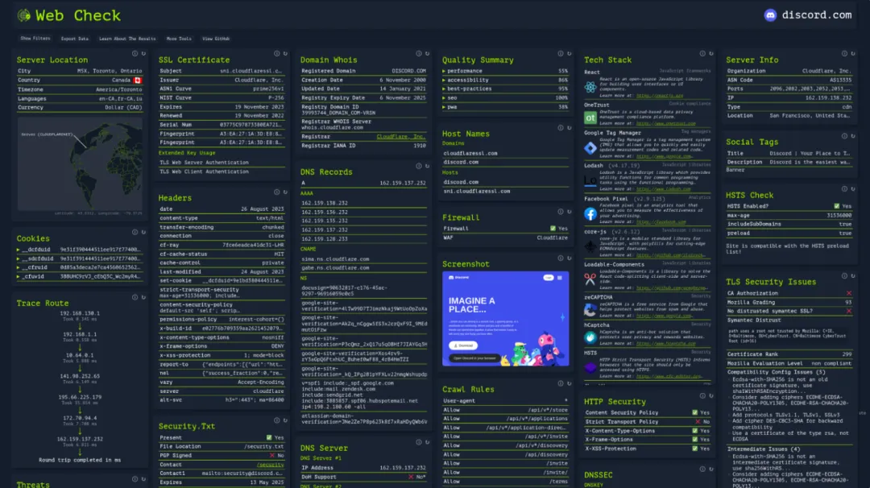This screenshot has height=488, width=870.
Task: Click the React atom icon in Tech Stack
Action: tap(590, 87)
